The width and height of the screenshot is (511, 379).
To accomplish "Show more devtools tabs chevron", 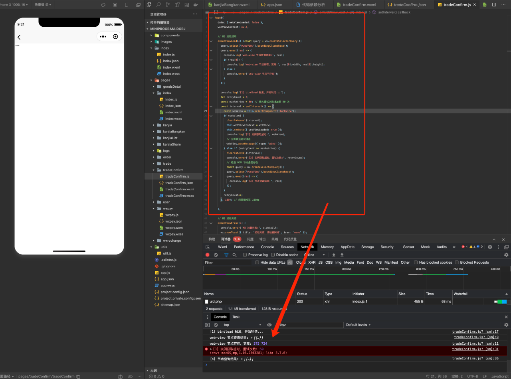I will [454, 247].
